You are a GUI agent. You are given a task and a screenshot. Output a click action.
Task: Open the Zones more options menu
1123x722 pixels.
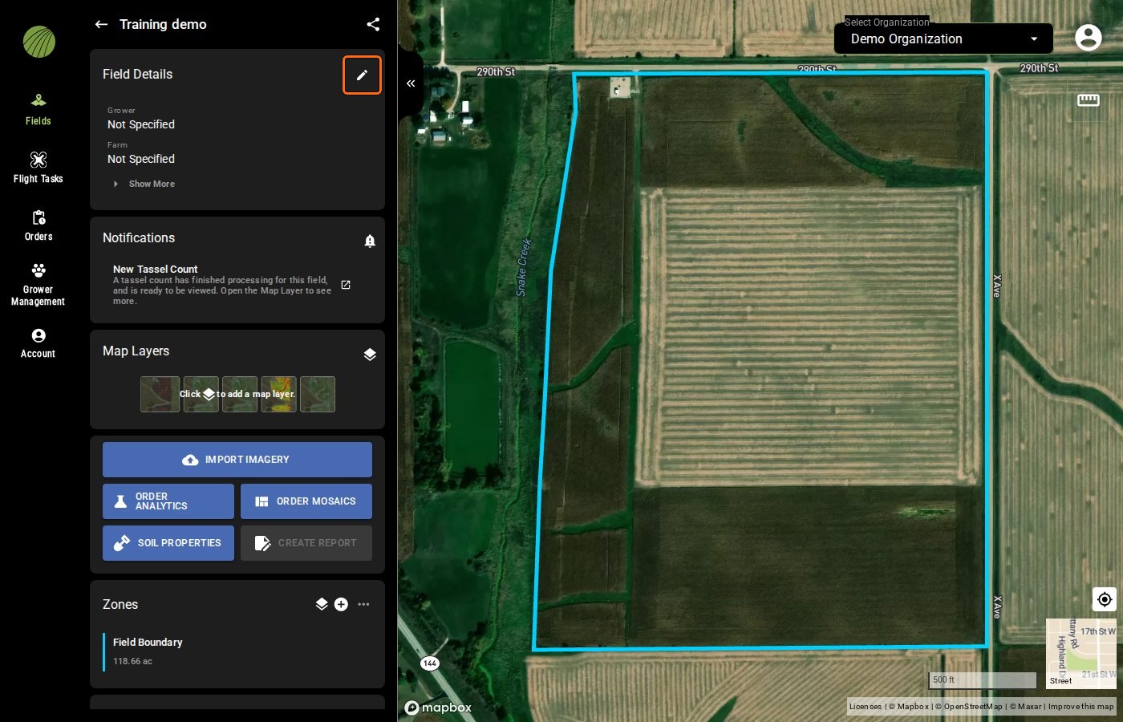pyautogui.click(x=363, y=604)
